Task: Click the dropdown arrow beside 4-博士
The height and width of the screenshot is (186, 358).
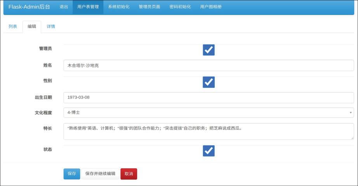Action: point(351,113)
